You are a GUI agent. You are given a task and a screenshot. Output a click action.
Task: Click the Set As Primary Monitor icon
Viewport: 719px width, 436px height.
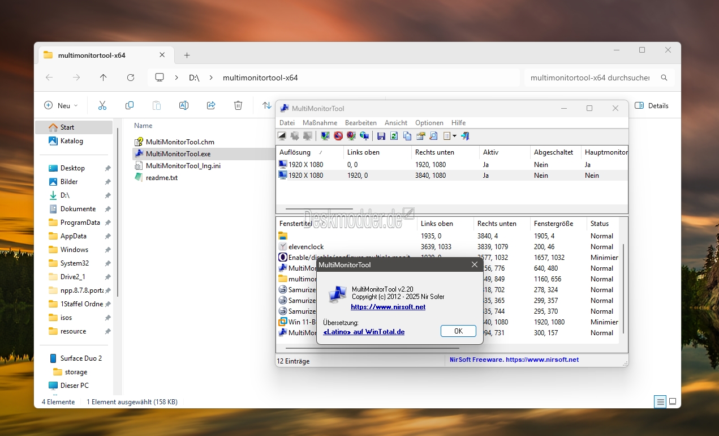[364, 136]
